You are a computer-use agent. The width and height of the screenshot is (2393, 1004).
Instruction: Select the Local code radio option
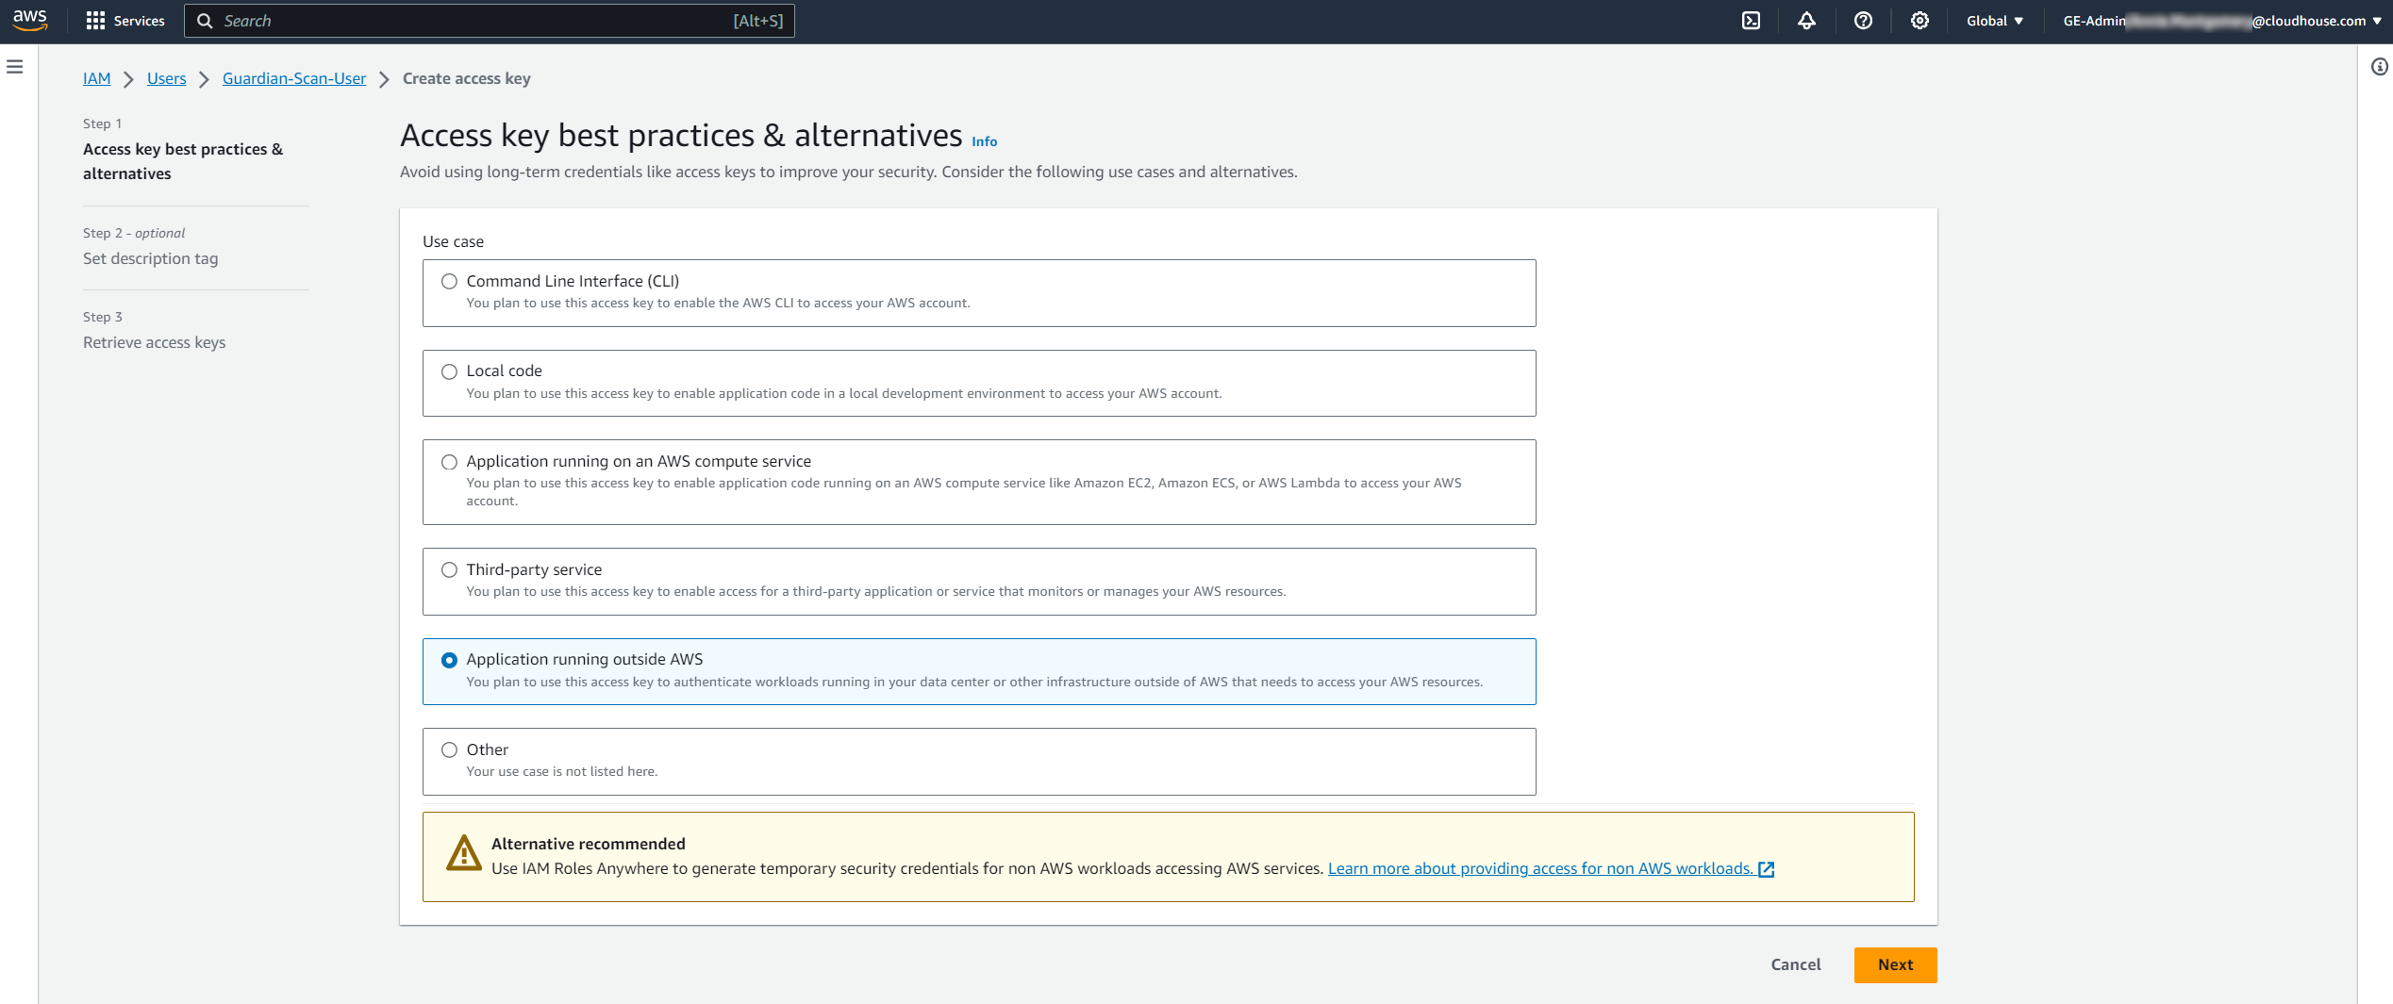click(450, 372)
